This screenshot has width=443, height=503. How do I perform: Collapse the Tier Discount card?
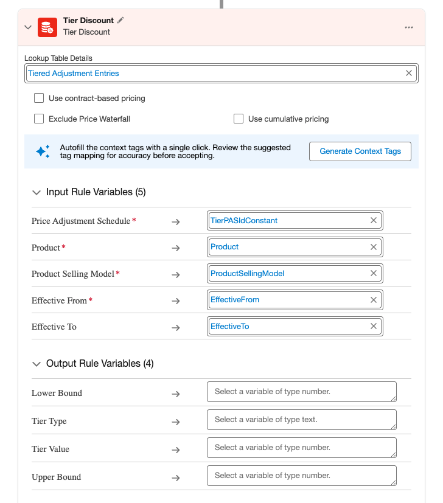(28, 27)
